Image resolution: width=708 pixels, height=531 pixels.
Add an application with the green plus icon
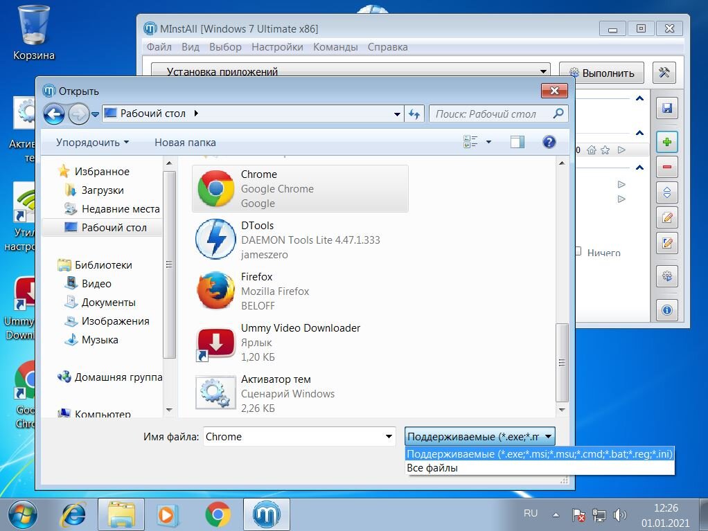666,142
